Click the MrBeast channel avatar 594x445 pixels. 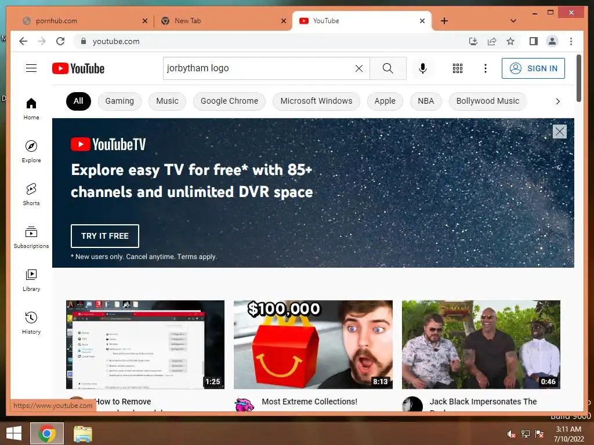(244, 404)
